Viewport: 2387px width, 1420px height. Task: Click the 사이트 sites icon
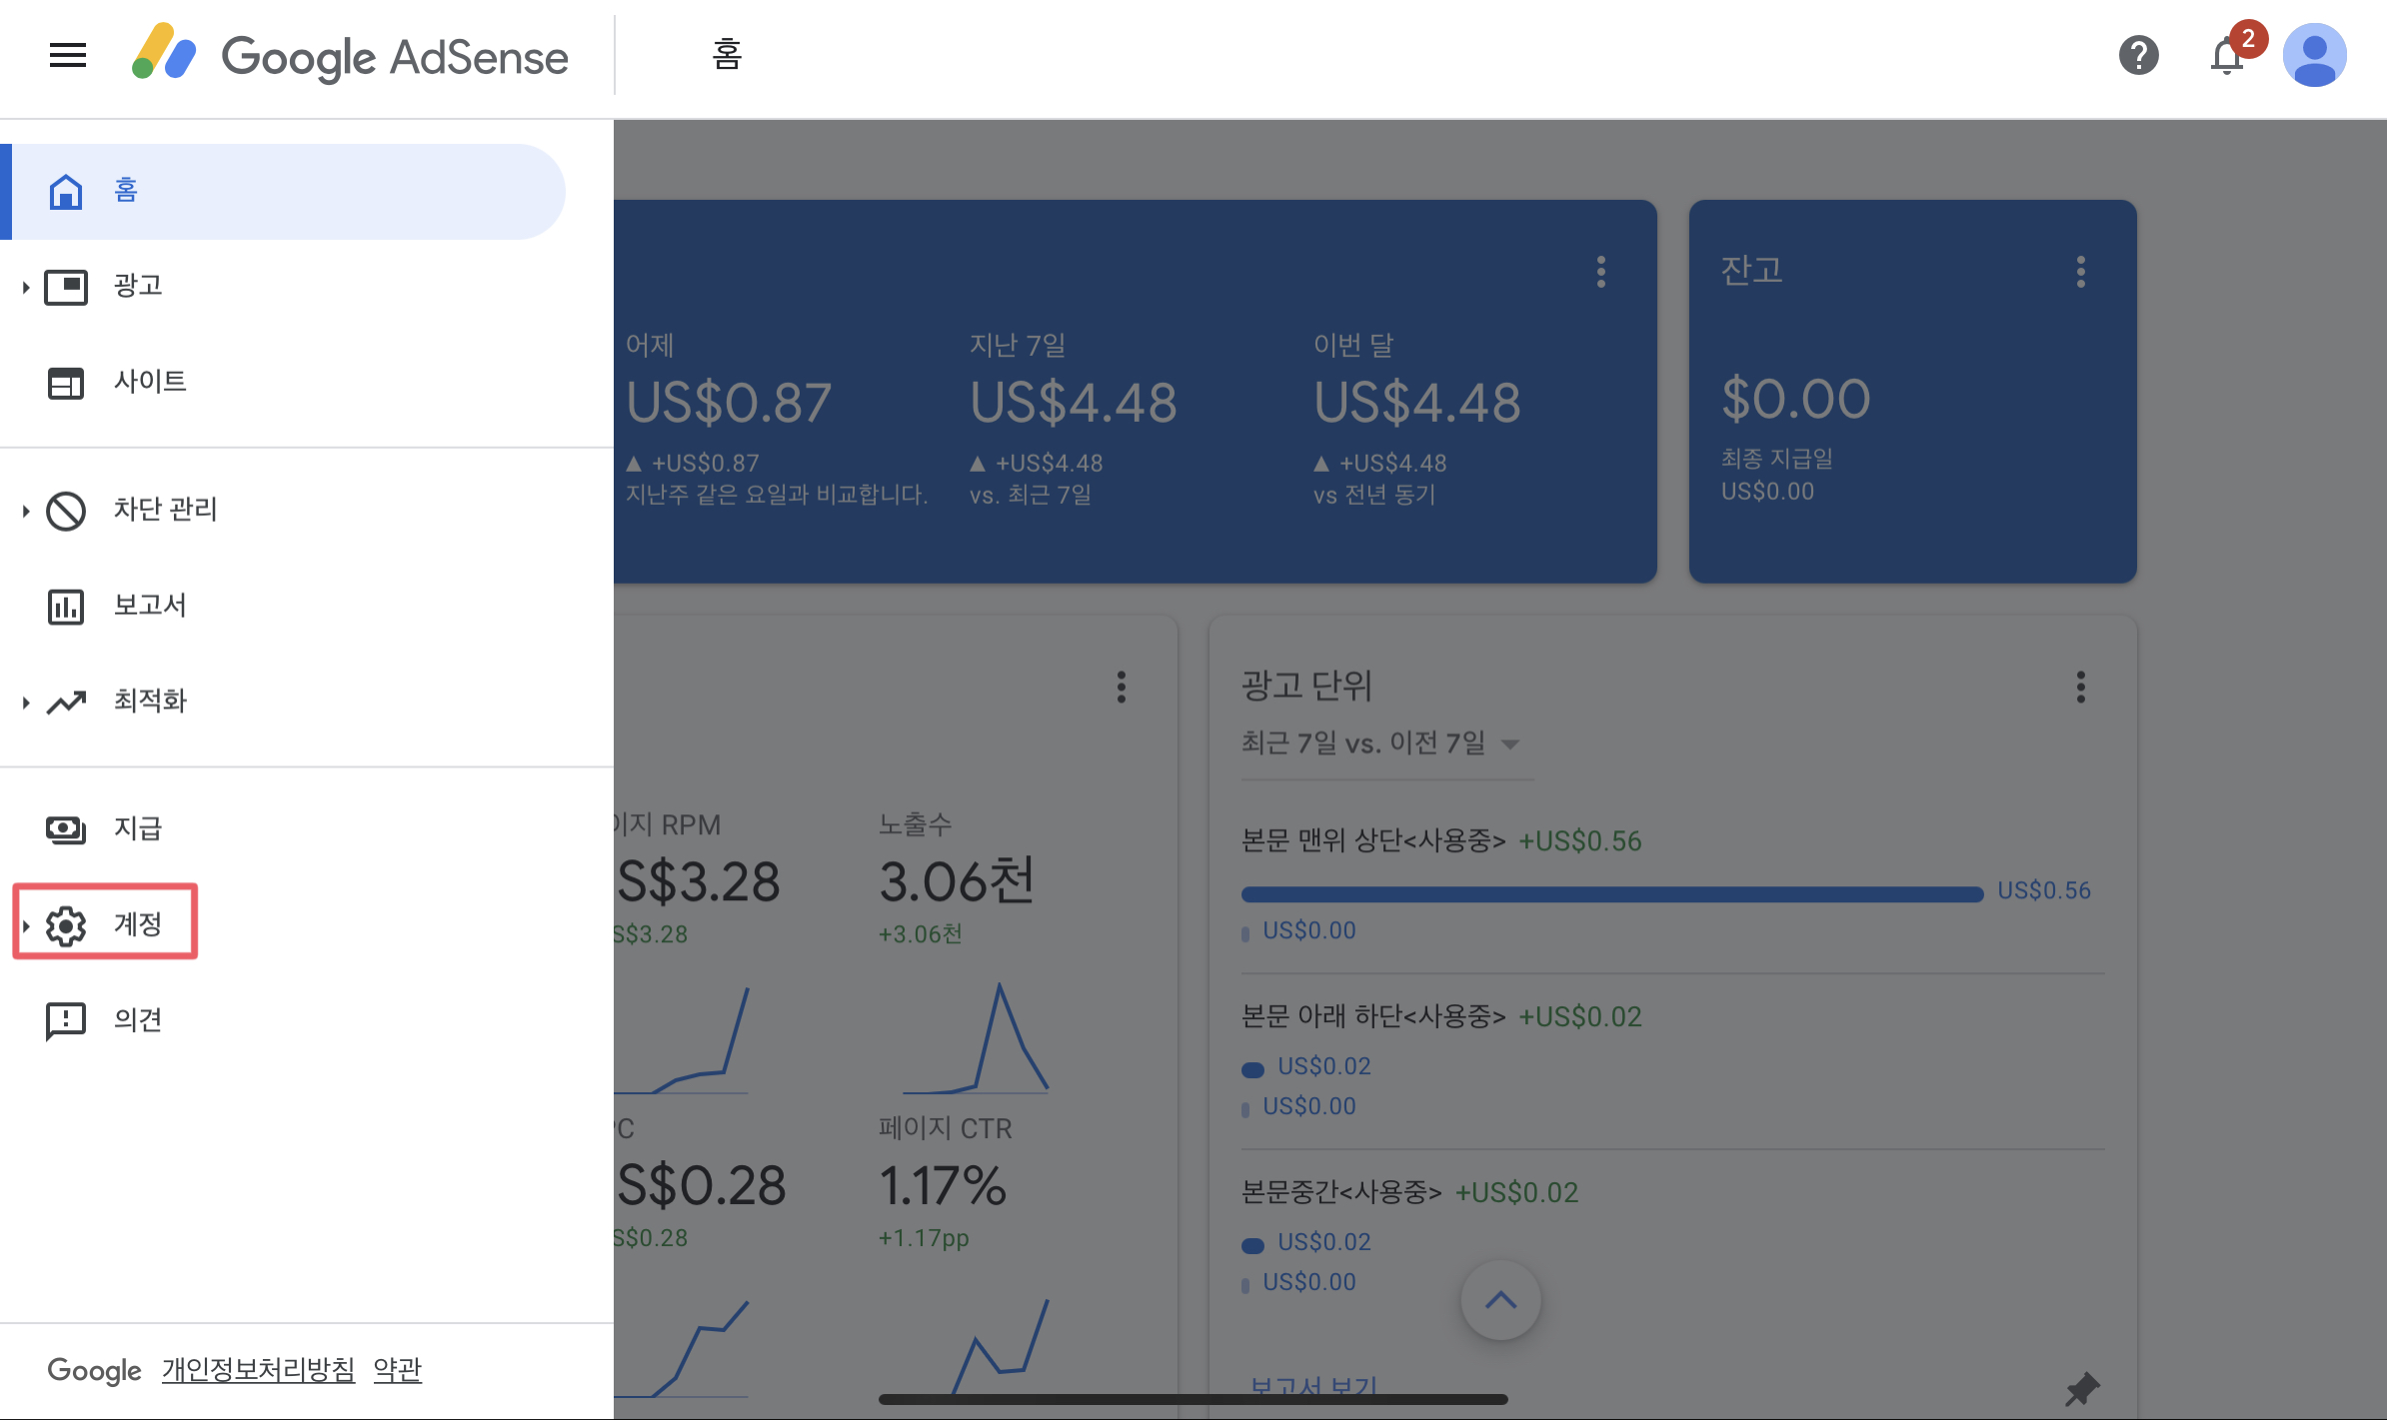point(66,383)
